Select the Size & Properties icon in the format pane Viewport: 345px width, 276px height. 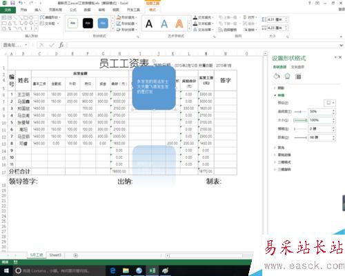point(298,77)
